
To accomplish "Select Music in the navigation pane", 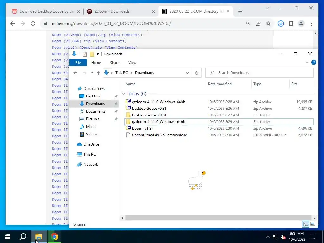I will click(91, 127).
